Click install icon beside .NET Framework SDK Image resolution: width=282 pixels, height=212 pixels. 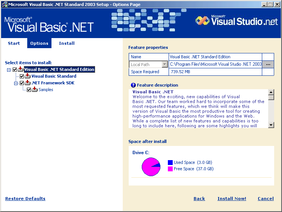pyautogui.click(x=28, y=83)
